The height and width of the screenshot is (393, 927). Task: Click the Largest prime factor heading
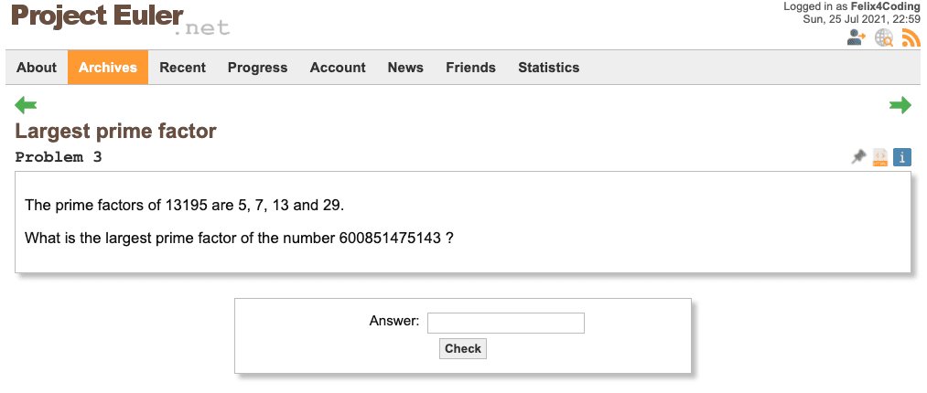tap(115, 132)
